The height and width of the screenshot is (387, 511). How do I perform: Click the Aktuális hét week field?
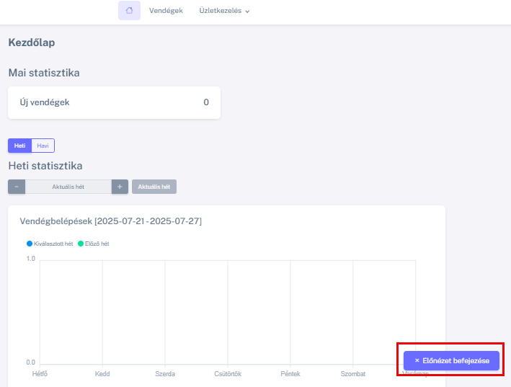[68, 187]
